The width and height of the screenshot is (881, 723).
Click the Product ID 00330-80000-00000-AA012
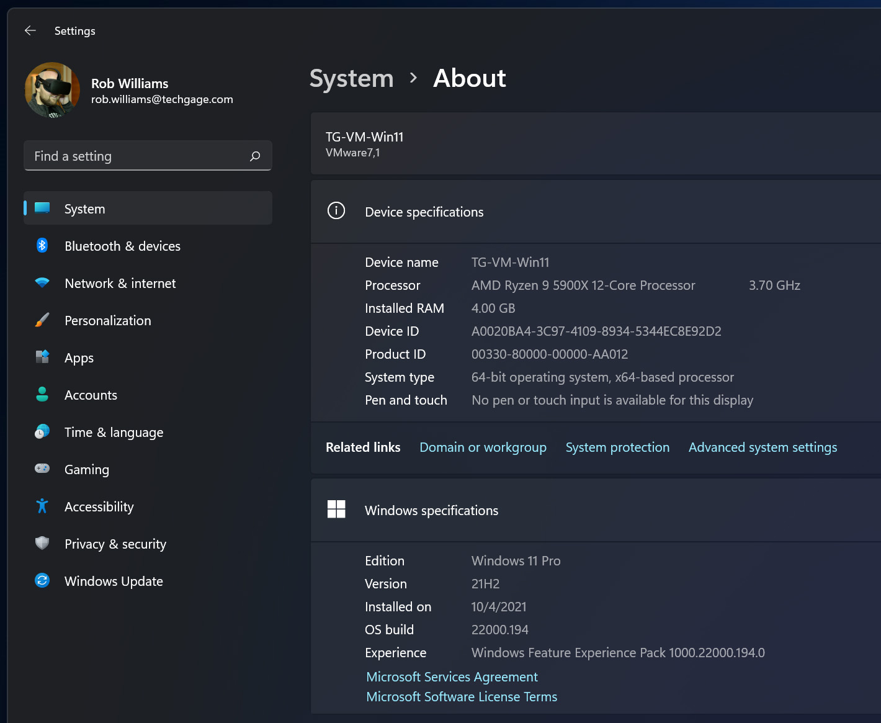[x=550, y=354]
